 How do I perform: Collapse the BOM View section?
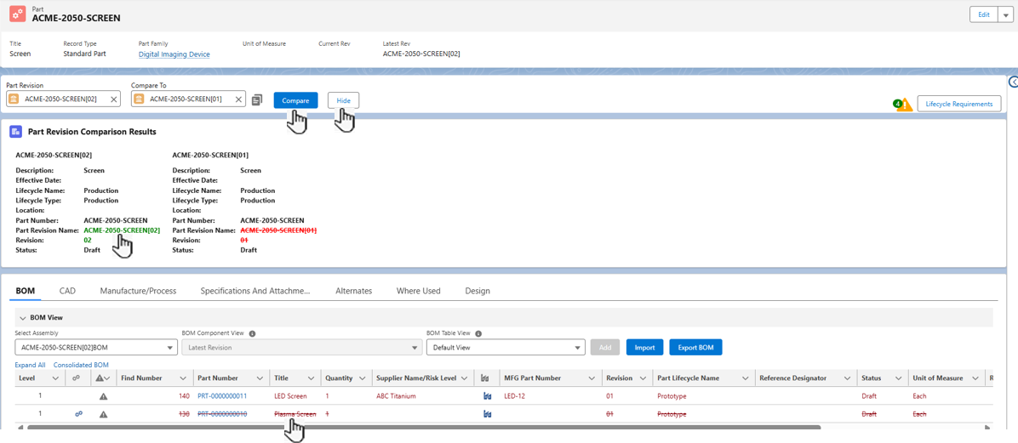(x=23, y=318)
